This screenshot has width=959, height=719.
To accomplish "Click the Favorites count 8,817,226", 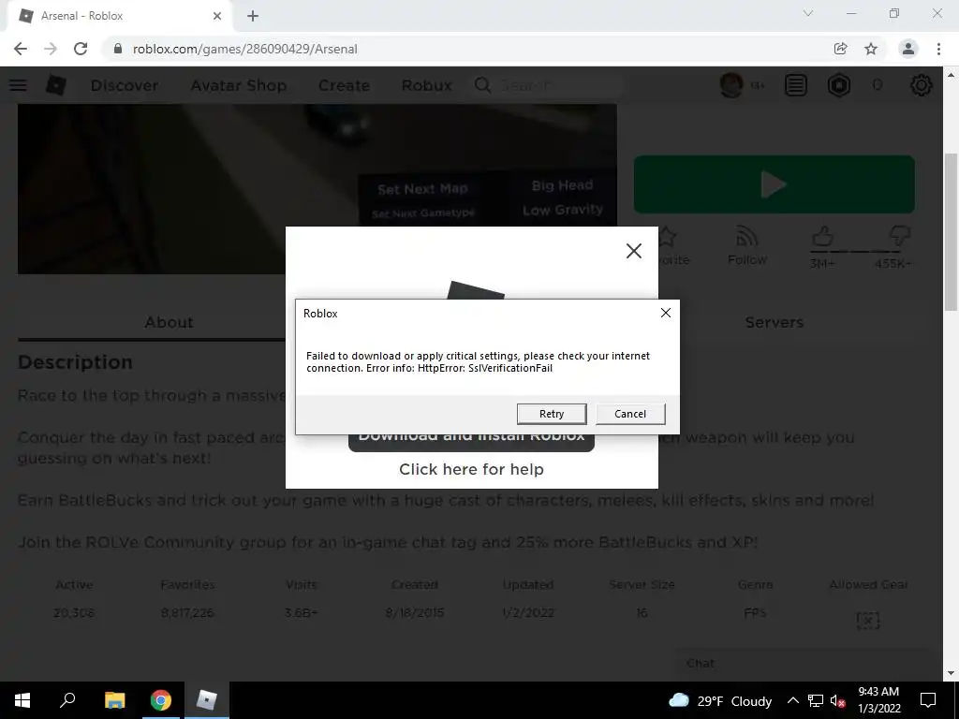I will (x=187, y=612).
